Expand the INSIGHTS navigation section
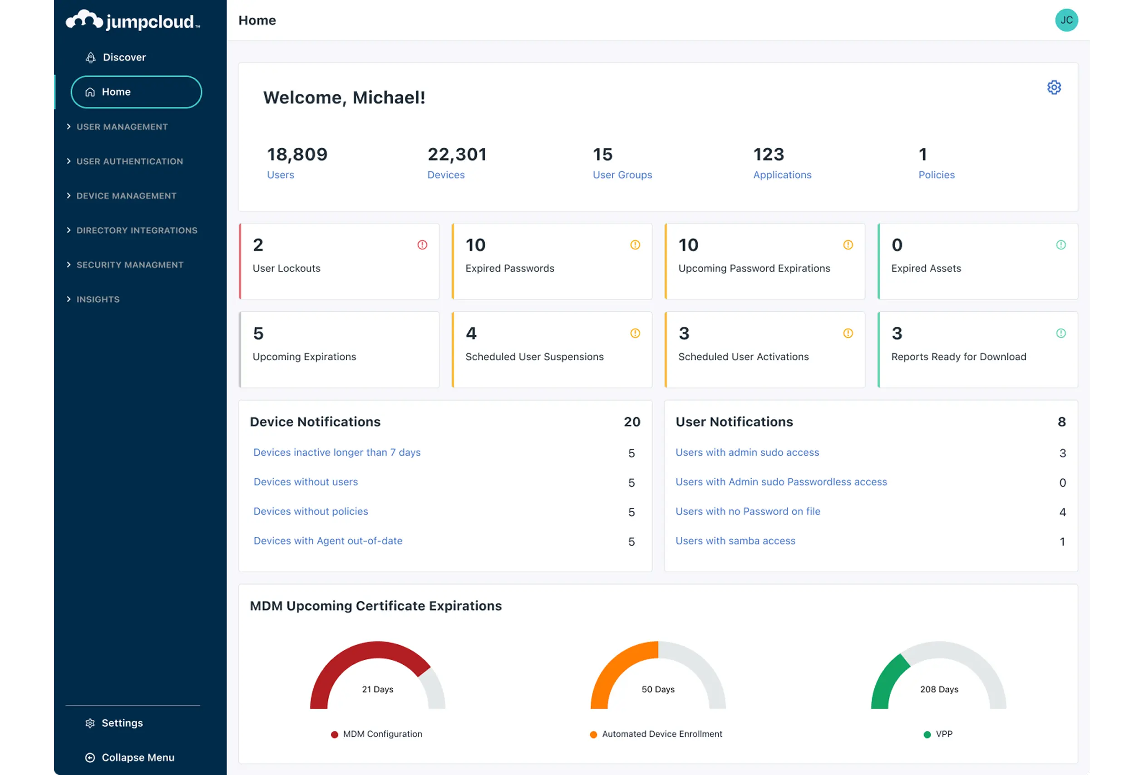Viewport: 1144px width, 775px height. tap(98, 299)
